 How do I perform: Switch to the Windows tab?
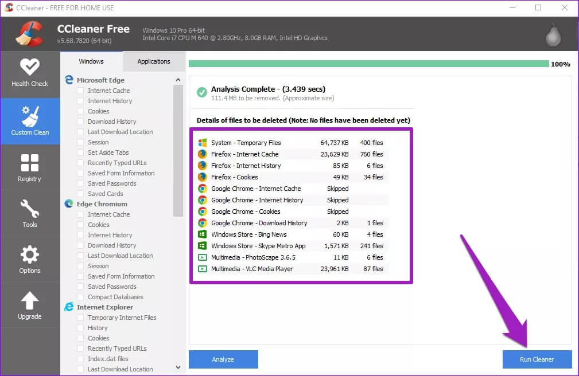click(91, 61)
